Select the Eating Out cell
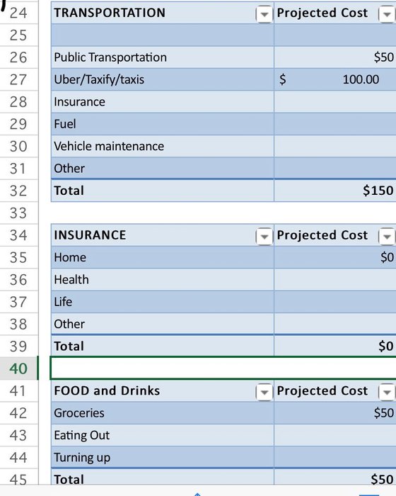Viewport: 396px width, 496px height. (163, 435)
